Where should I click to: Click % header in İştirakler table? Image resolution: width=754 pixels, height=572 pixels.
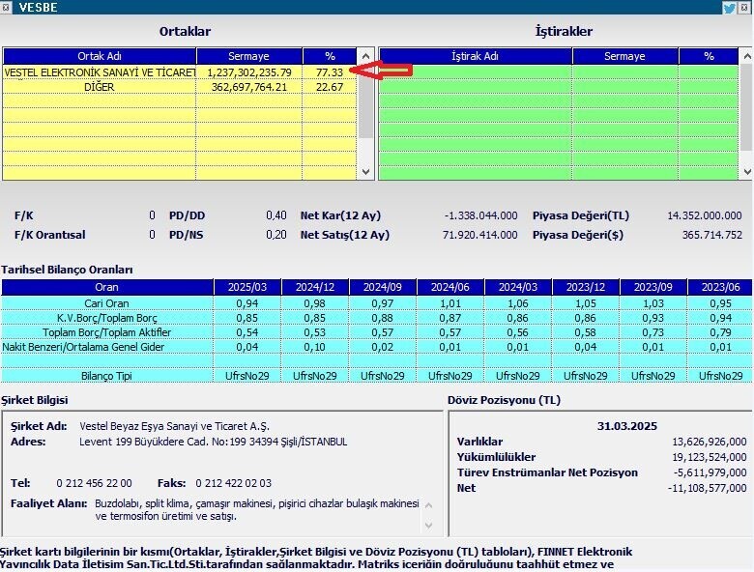pyautogui.click(x=709, y=56)
